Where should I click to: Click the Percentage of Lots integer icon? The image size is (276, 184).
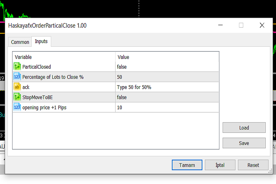point(17,77)
